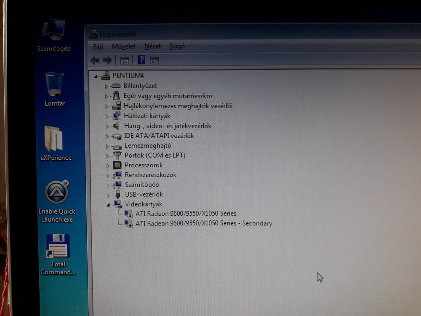Expand the Hálózati kártyák category
The height and width of the screenshot is (316, 421).
[107, 116]
